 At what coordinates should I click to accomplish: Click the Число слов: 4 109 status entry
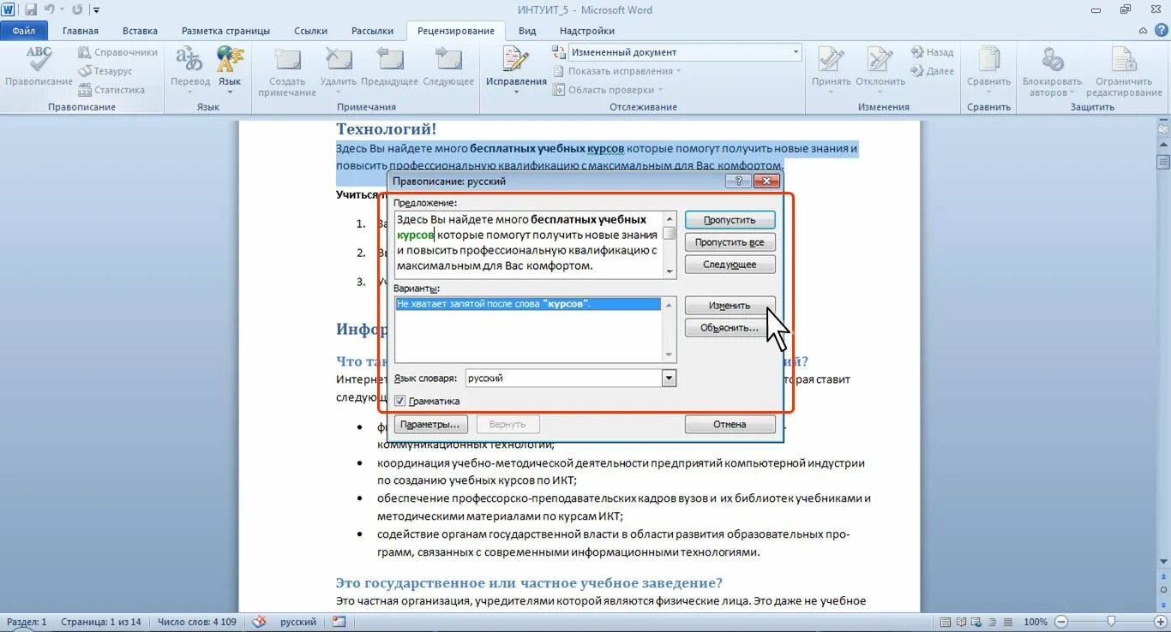coord(197,622)
